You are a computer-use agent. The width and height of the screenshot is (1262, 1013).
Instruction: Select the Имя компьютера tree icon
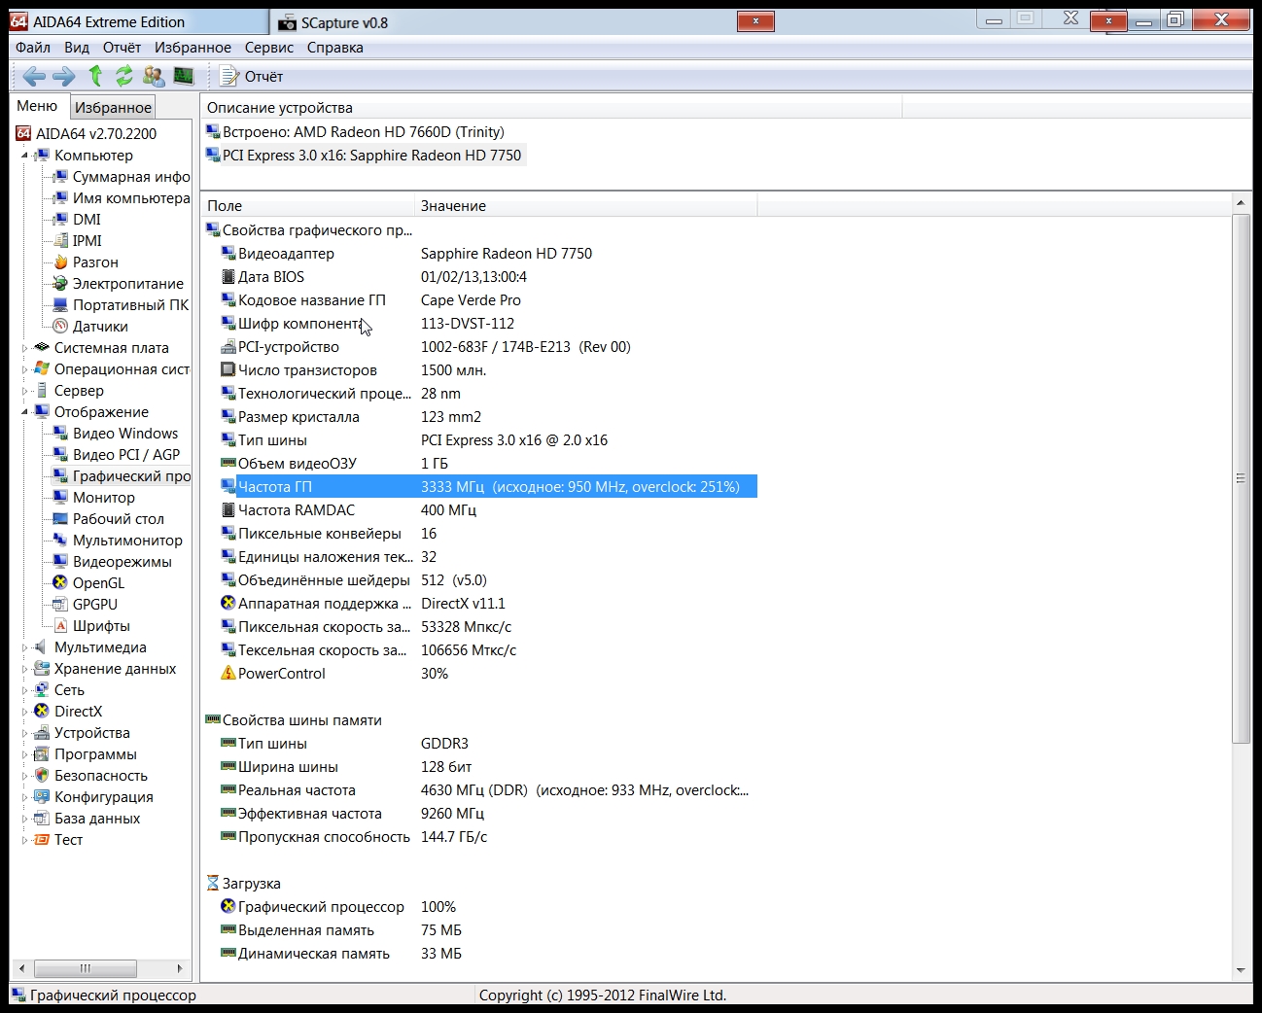pyautogui.click(x=60, y=197)
